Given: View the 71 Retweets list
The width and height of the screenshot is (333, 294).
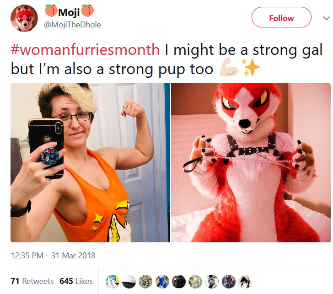Looking at the screenshot, I should pos(32,281).
